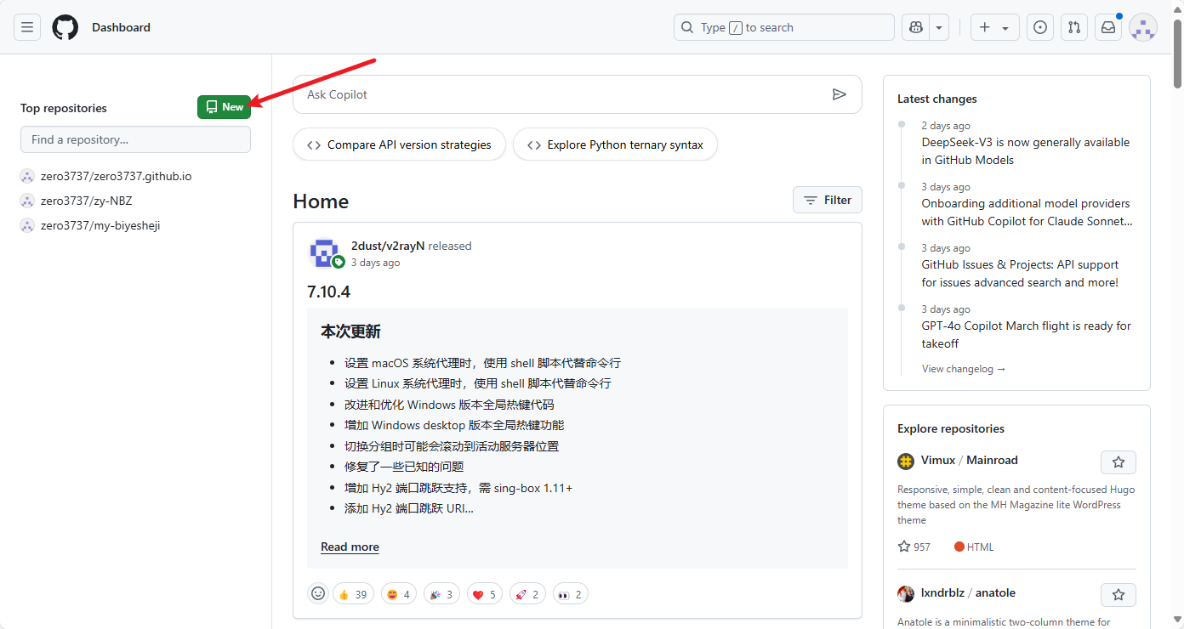The width and height of the screenshot is (1184, 629).
Task: Click the View changelog link
Action: (x=964, y=369)
